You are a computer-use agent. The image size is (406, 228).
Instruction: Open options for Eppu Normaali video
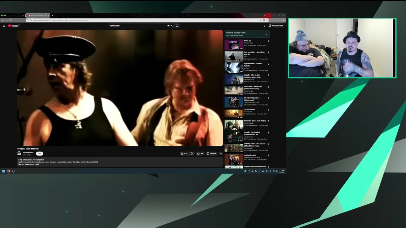tap(268, 64)
